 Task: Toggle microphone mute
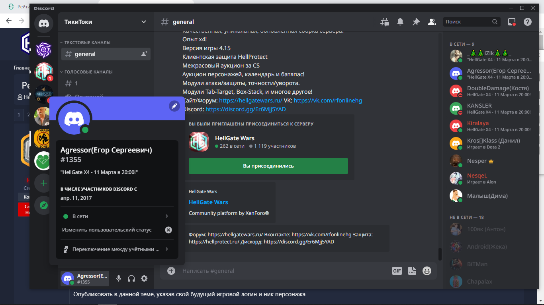(119, 279)
